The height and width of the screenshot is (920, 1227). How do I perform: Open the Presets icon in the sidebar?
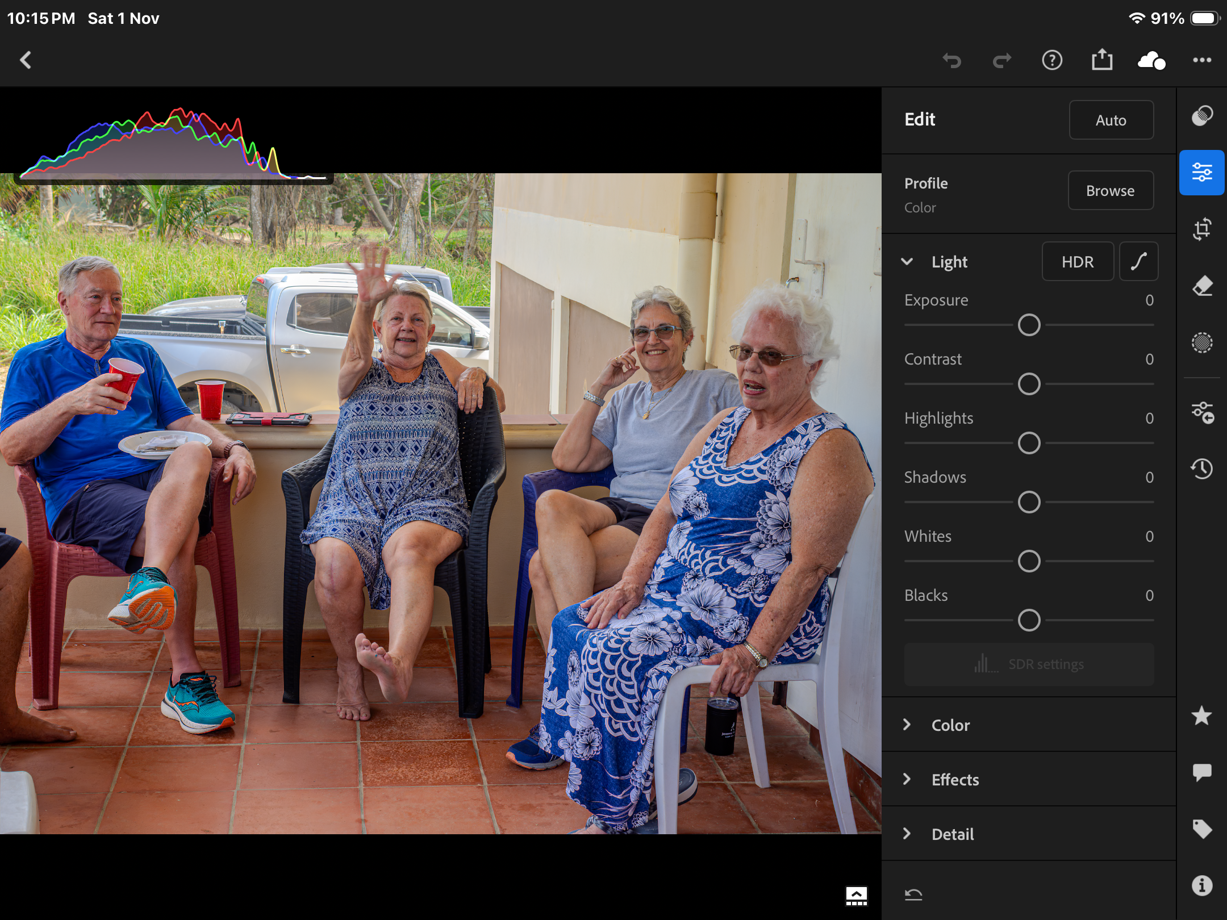(x=1201, y=413)
